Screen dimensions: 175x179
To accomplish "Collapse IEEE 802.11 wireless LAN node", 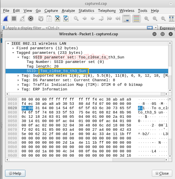I will click(x=8, y=44).
